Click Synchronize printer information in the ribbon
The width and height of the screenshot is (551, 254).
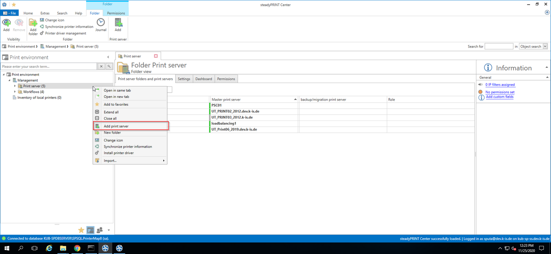(67, 26)
